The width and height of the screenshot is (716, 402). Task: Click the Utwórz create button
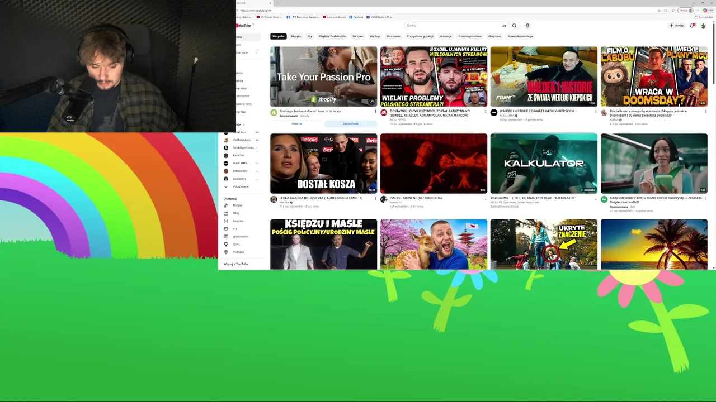click(x=677, y=26)
